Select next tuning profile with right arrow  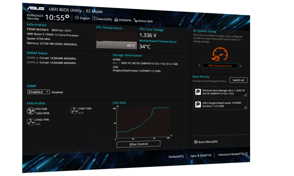[x=241, y=66]
